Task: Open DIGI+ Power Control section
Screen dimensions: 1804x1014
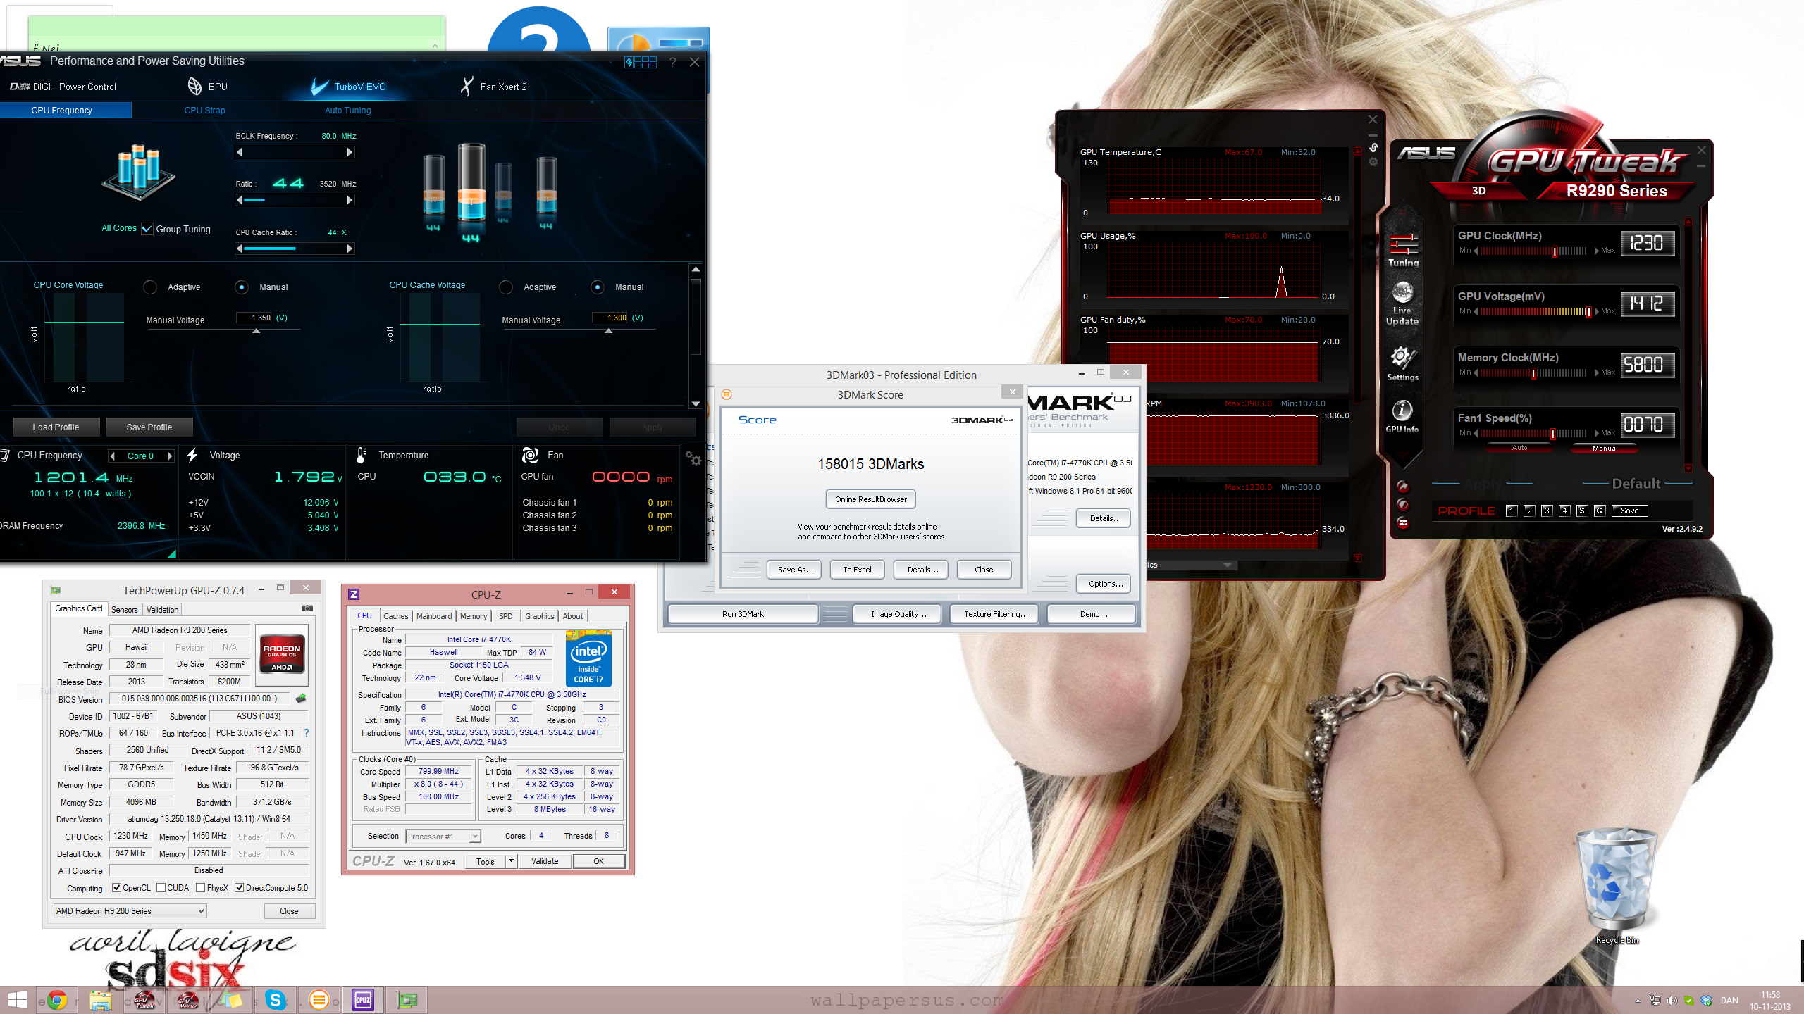Action: click(63, 87)
